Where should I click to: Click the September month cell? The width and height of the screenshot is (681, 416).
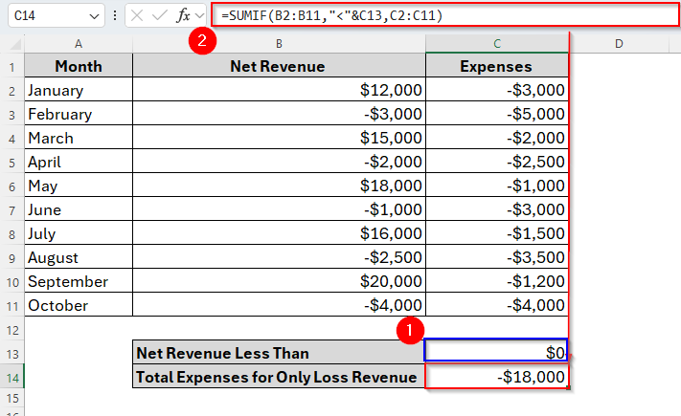click(78, 281)
